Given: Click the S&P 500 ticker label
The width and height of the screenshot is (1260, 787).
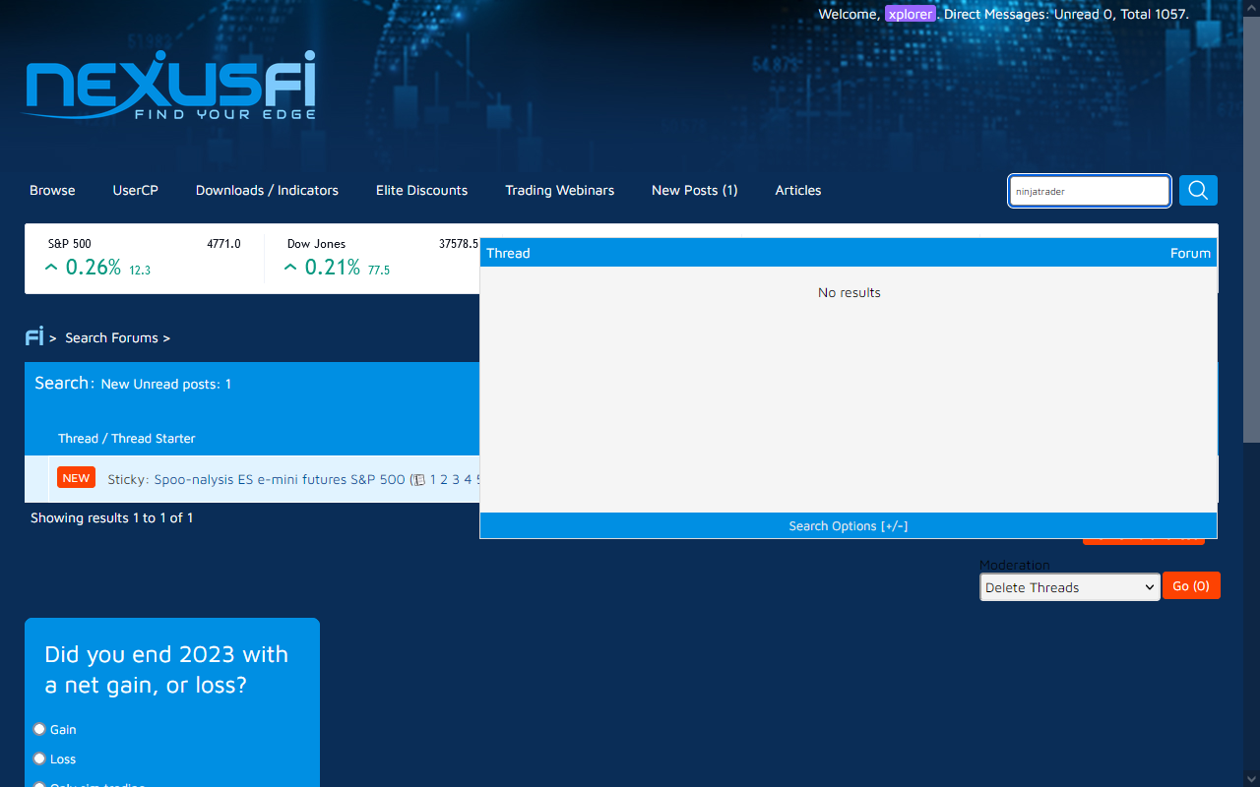Looking at the screenshot, I should [69, 243].
